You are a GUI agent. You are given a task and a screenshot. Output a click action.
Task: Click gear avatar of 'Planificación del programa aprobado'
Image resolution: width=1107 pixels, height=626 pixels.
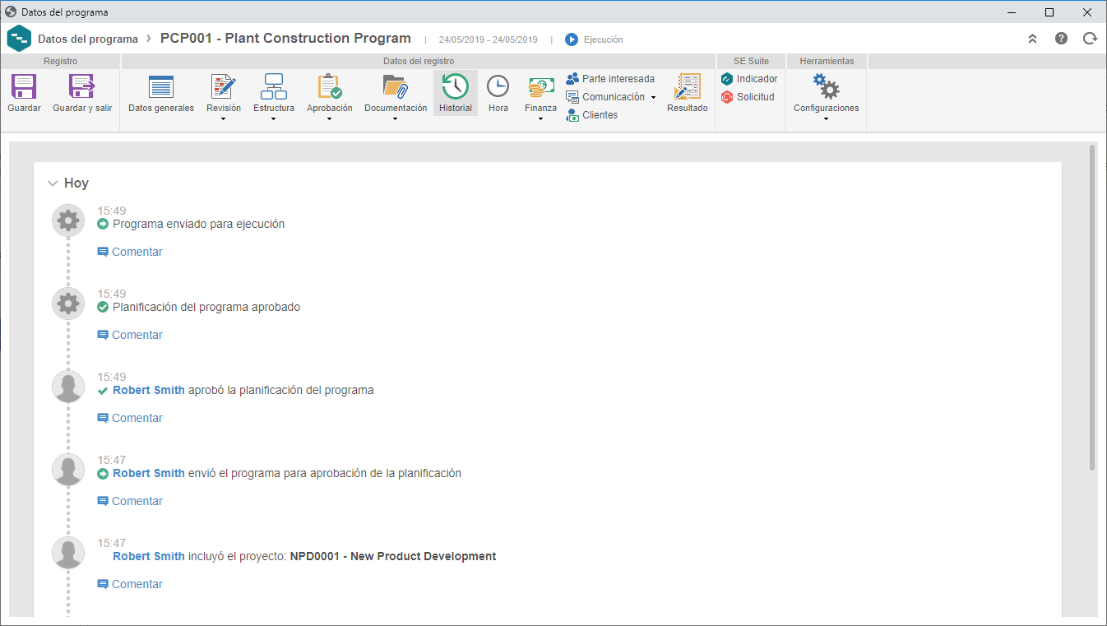click(68, 304)
